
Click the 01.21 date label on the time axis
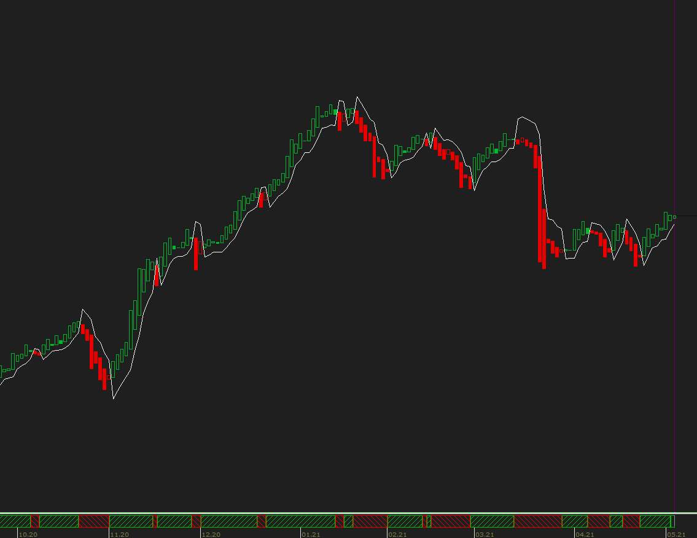(311, 534)
